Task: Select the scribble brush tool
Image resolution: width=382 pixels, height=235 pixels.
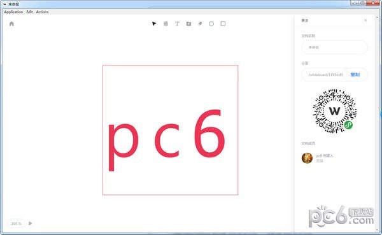Action: pyautogui.click(x=166, y=24)
